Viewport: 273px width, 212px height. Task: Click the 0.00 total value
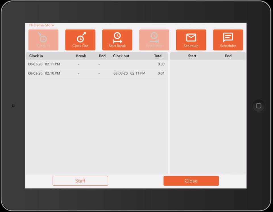click(x=161, y=64)
